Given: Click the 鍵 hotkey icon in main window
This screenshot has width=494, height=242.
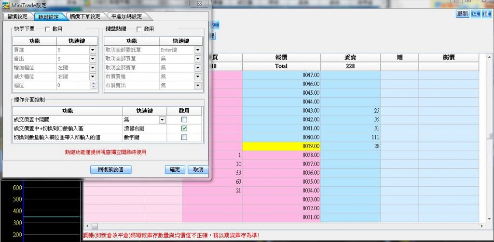Looking at the screenshot, I should pyautogui.click(x=486, y=14).
